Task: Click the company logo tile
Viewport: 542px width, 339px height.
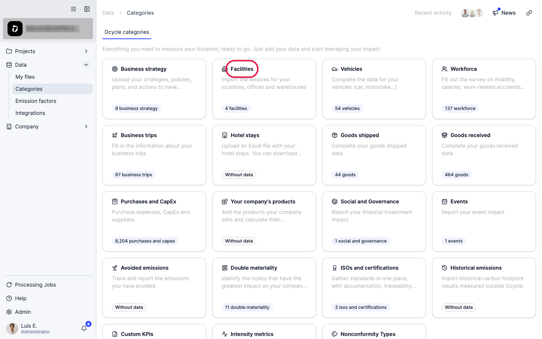Action: [15, 29]
